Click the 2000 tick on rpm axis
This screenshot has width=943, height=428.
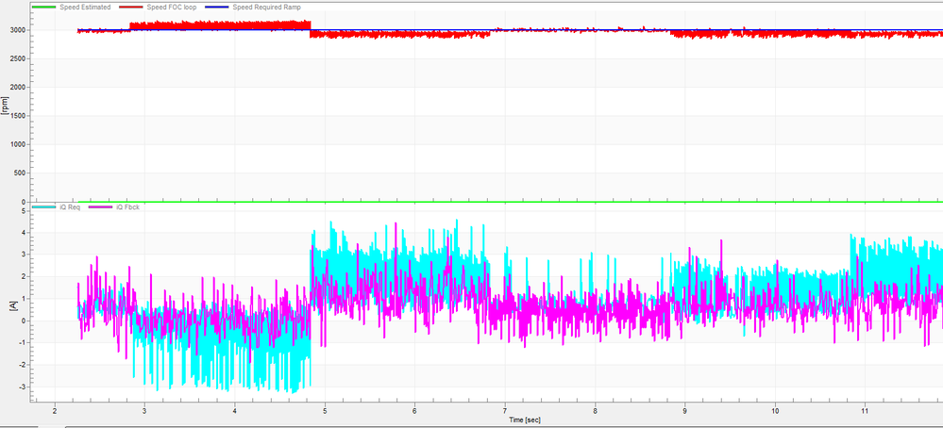tap(20, 88)
